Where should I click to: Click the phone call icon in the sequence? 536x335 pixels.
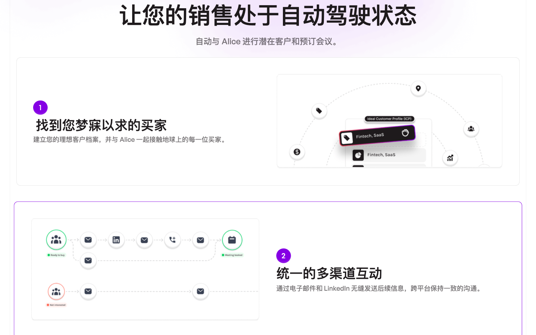click(x=172, y=240)
